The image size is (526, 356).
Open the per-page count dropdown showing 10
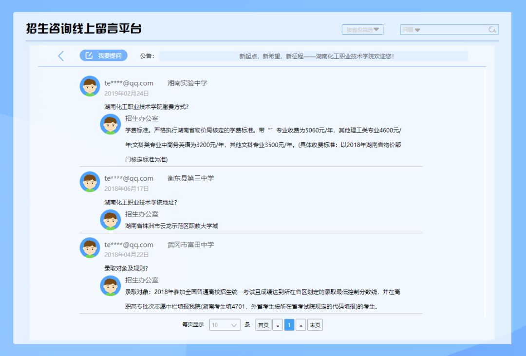[225, 325]
